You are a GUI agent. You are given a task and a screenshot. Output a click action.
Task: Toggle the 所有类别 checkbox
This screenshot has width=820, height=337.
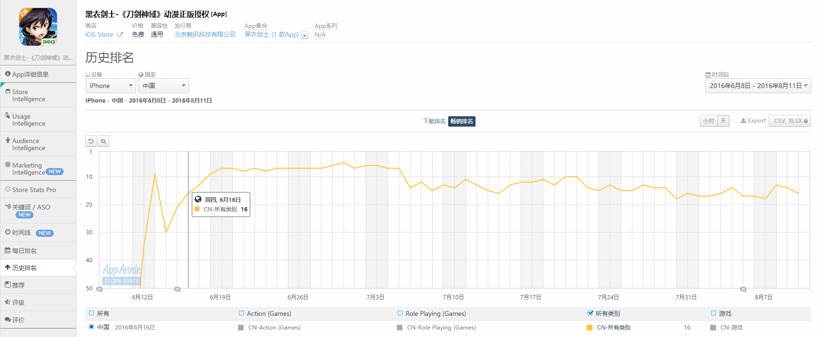pyautogui.click(x=590, y=313)
